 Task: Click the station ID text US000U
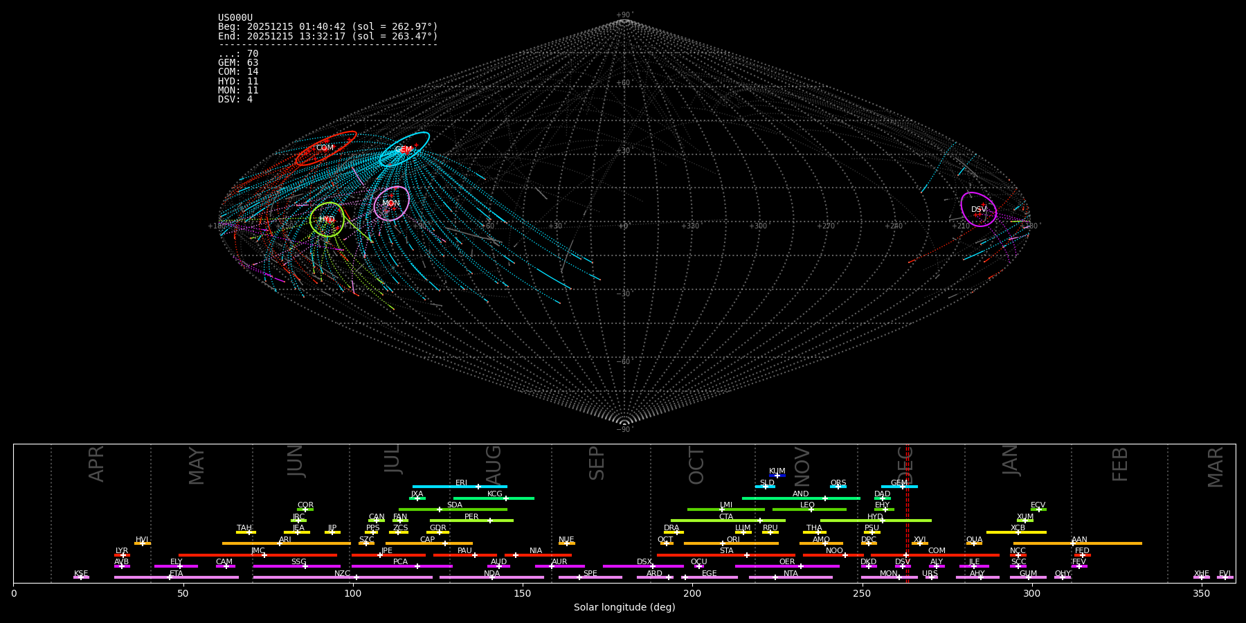(x=235, y=18)
